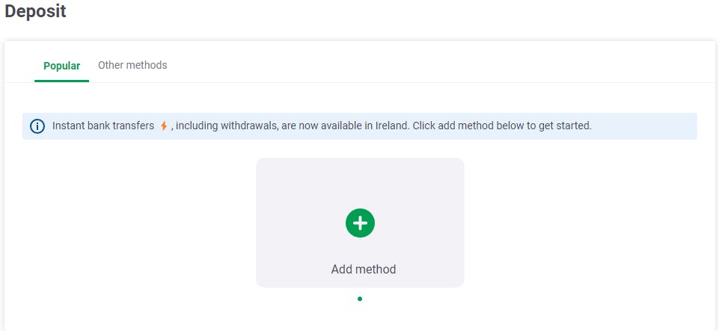Click the green underline beneath Popular
Viewport: 719px width, 331px height.
[x=62, y=81]
